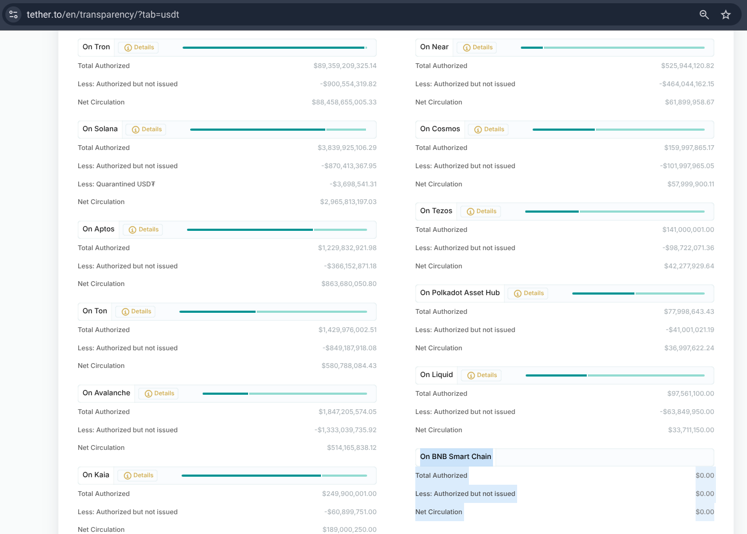Click the "On BNB Smart Chain" heading
This screenshot has width=747, height=534.
click(x=455, y=457)
